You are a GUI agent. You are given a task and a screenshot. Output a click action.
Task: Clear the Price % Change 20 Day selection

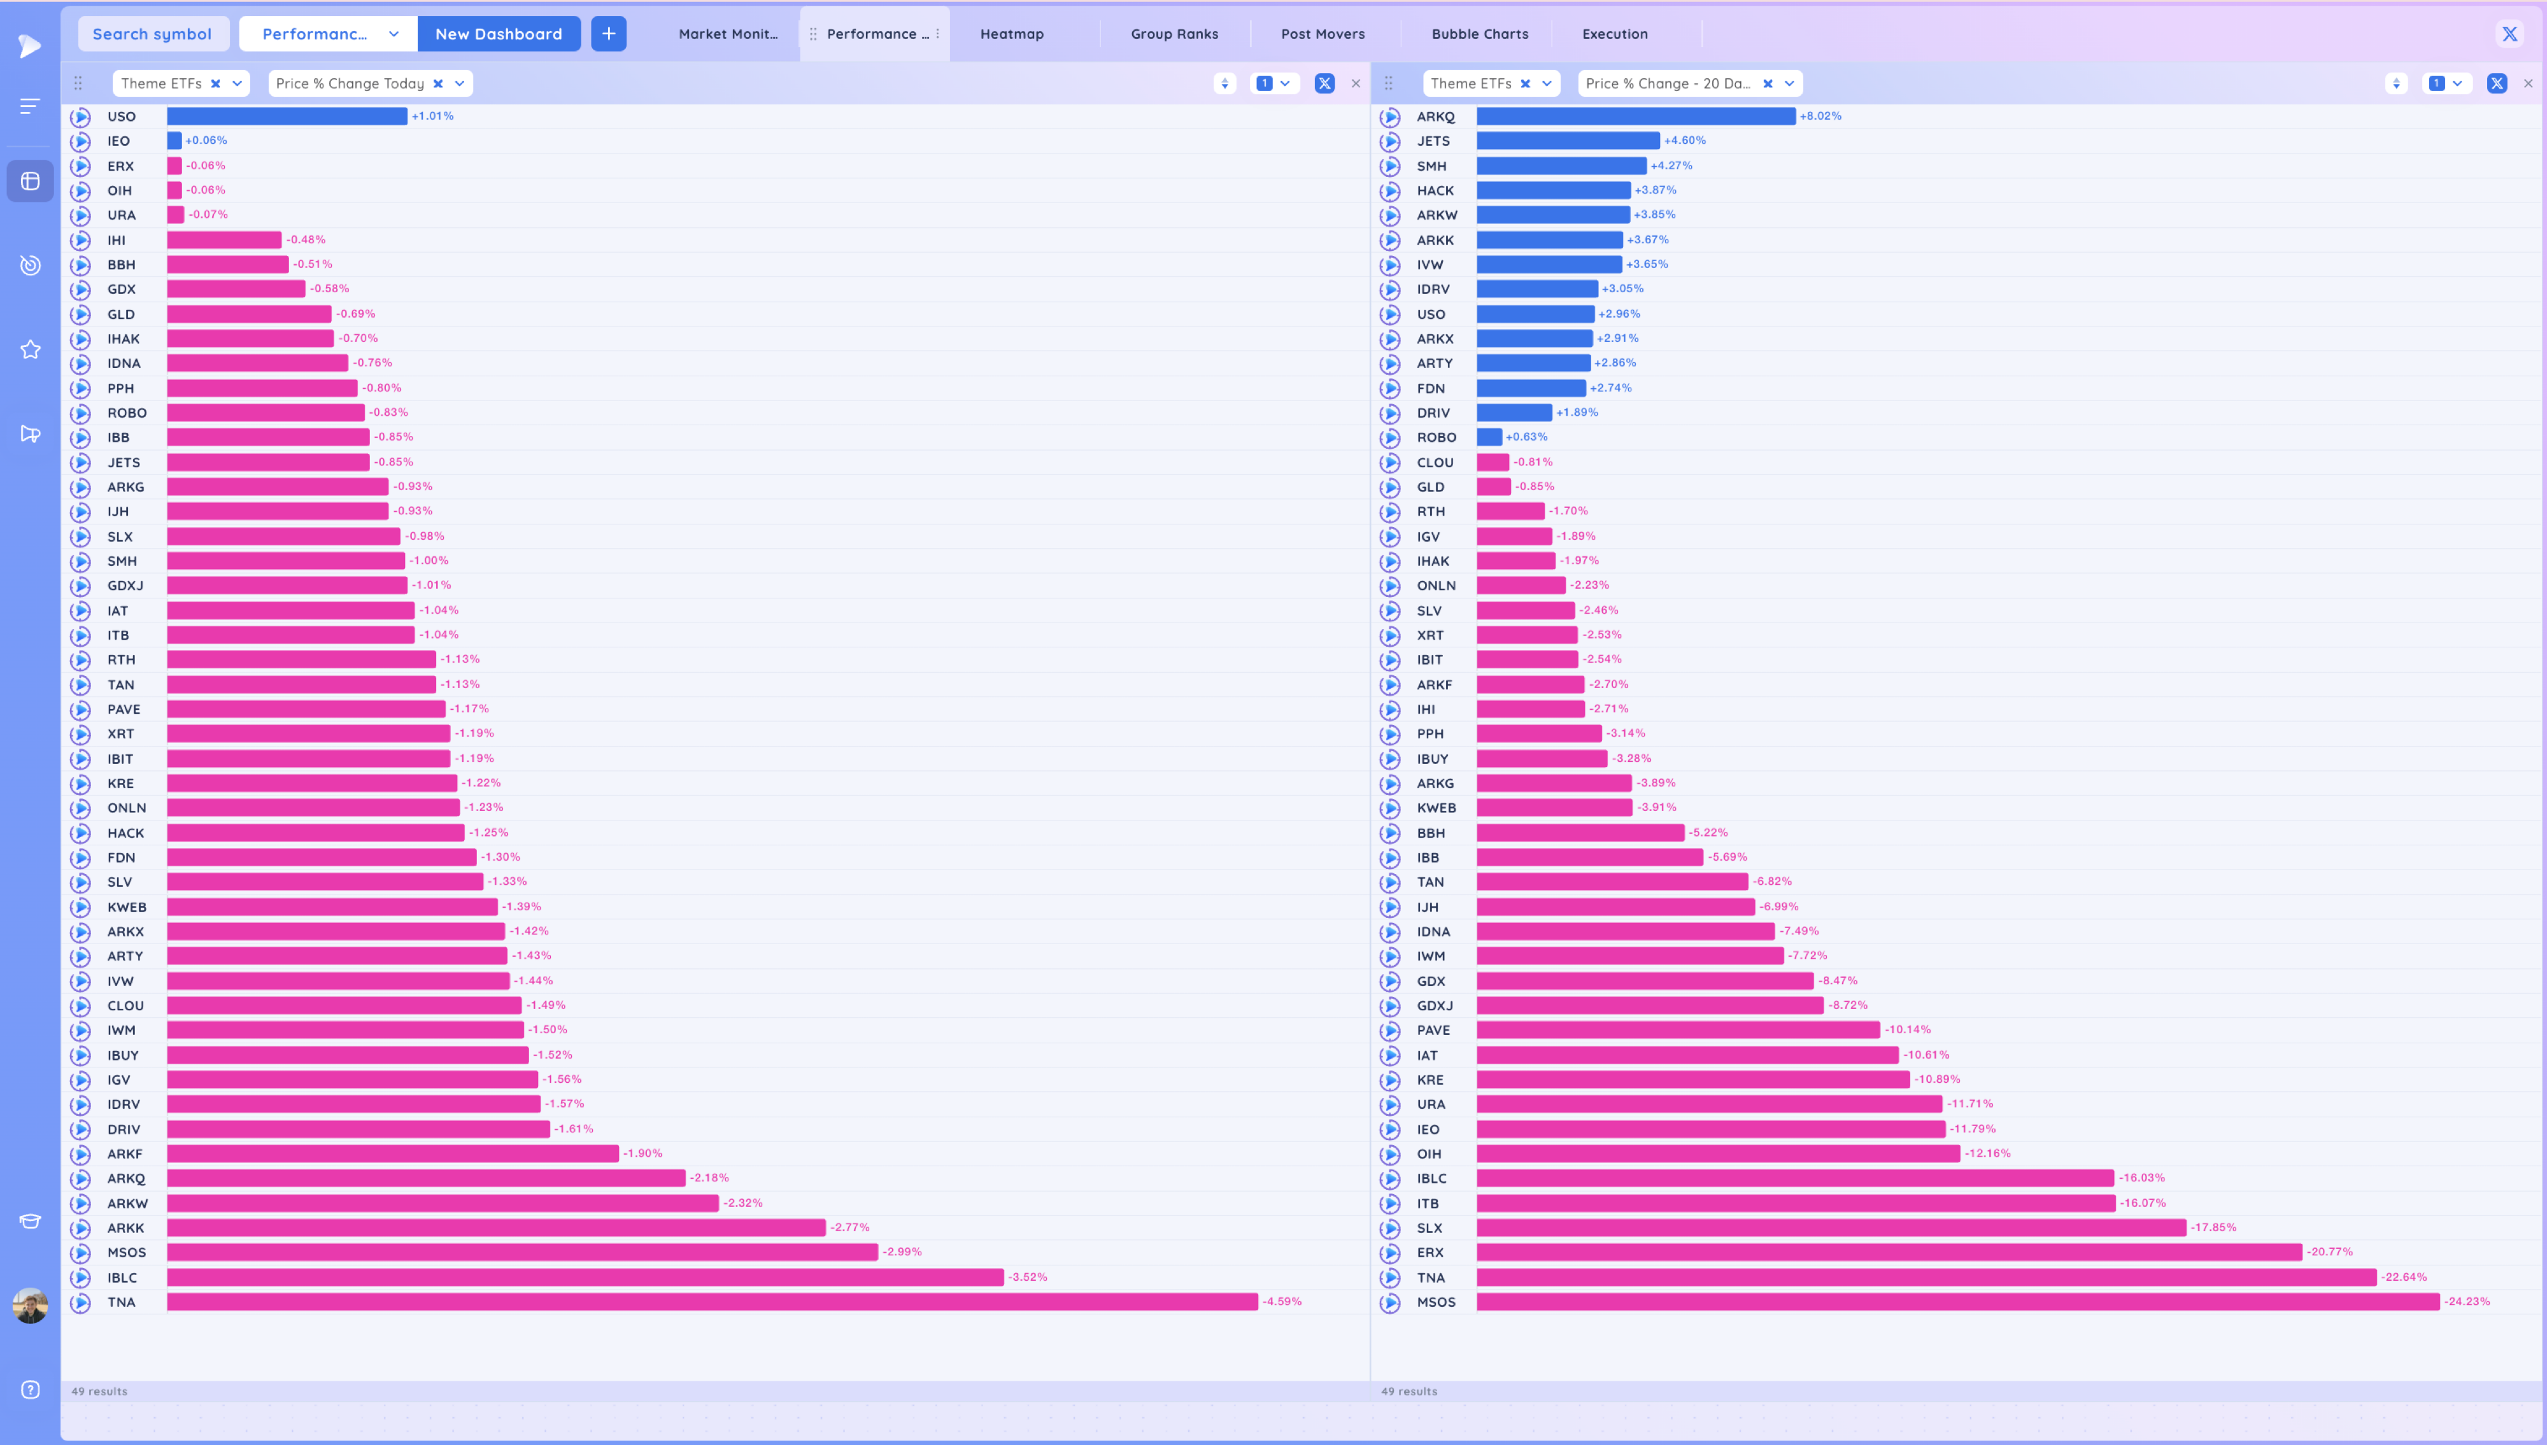(1767, 83)
